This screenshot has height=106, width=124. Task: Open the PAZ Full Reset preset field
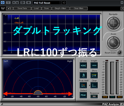coord(46,3)
